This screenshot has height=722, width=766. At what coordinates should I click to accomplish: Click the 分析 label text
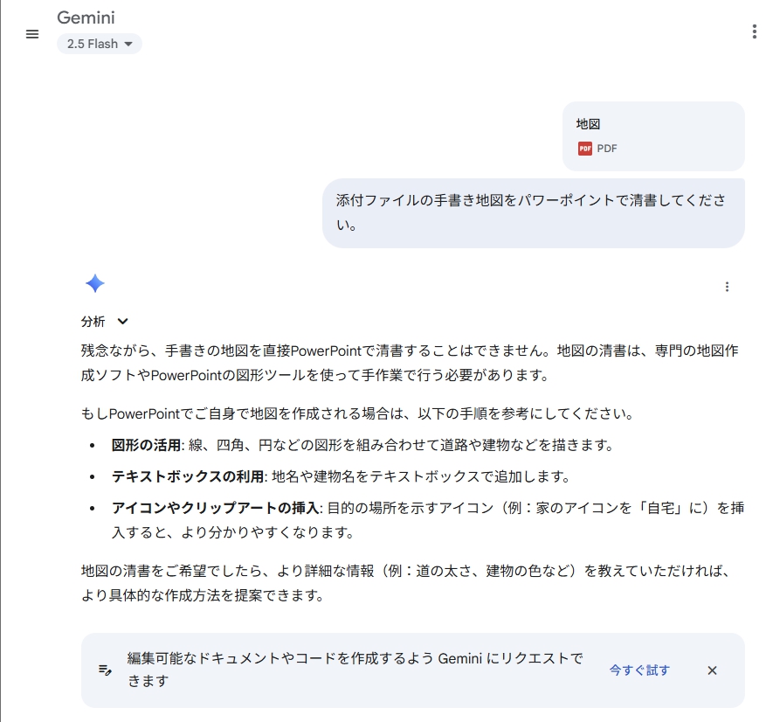pyautogui.click(x=93, y=322)
